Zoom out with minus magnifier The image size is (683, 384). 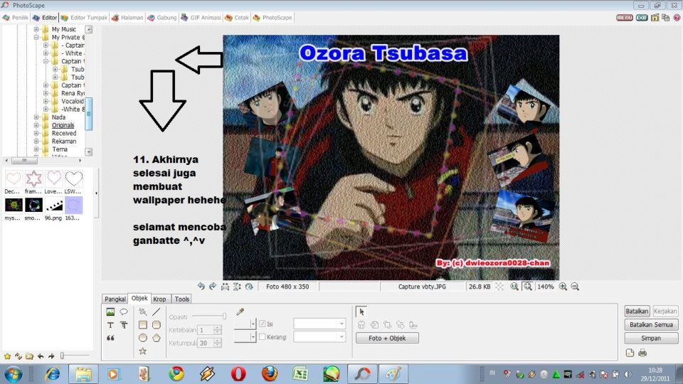[575, 287]
